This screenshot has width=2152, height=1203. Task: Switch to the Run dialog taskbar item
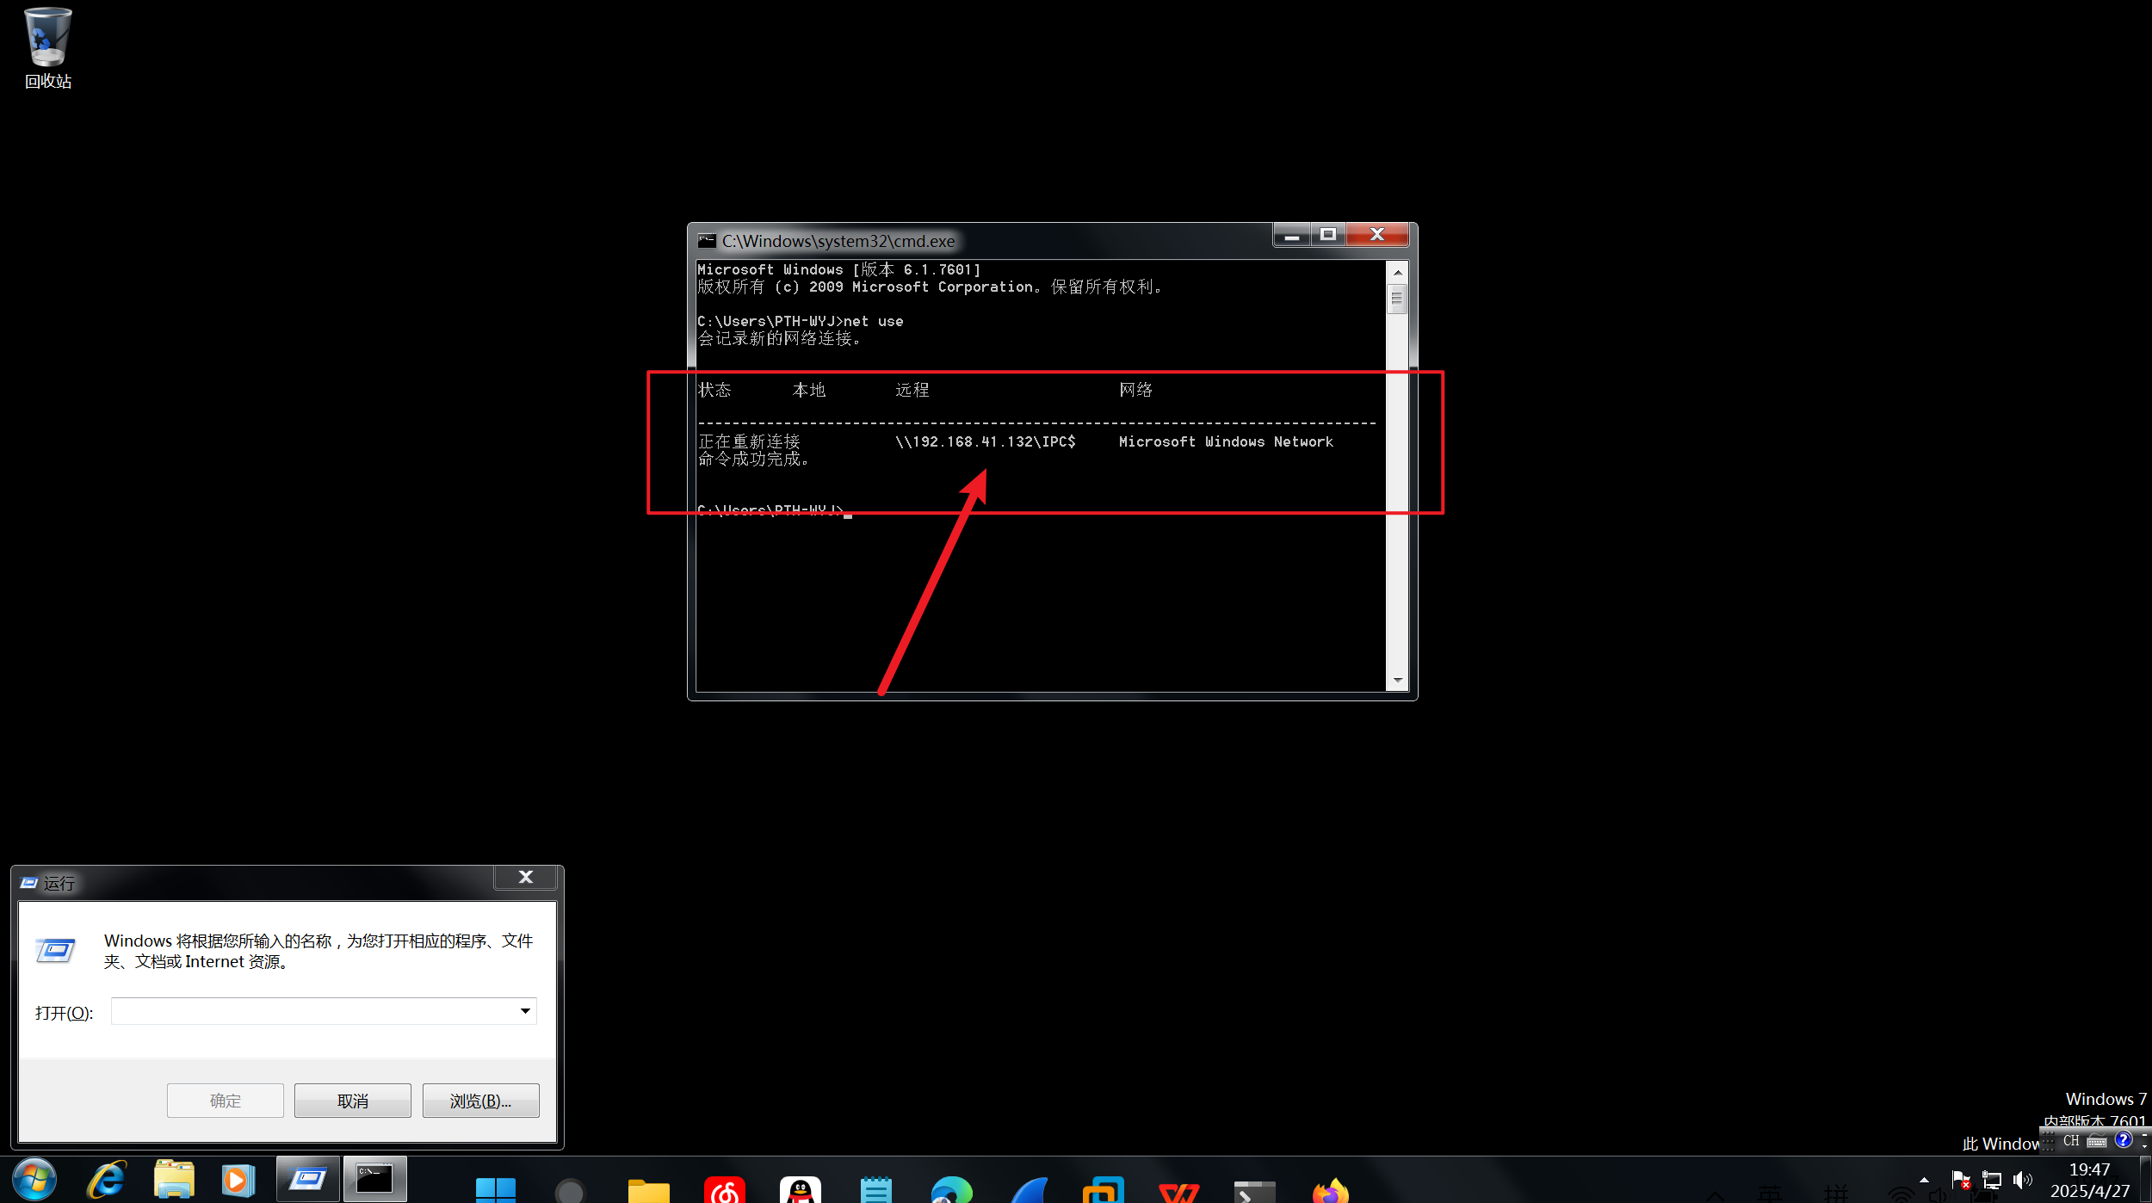[307, 1180]
